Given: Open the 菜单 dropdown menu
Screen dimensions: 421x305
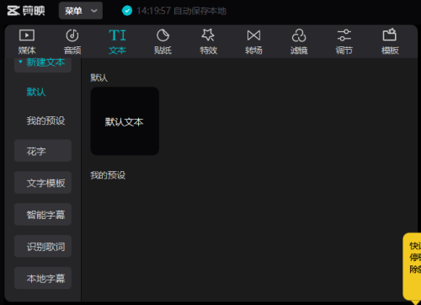Looking at the screenshot, I should point(81,11).
